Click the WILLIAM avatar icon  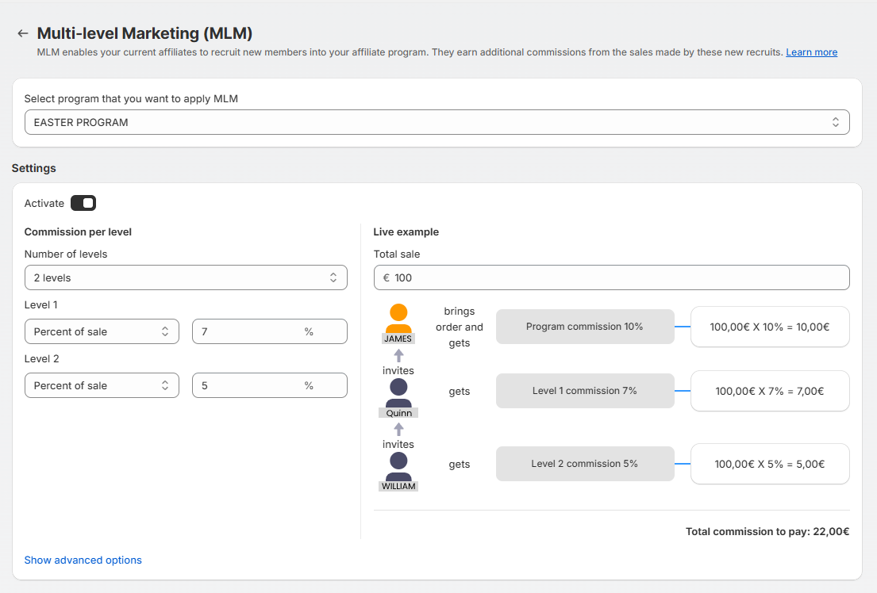pos(398,466)
